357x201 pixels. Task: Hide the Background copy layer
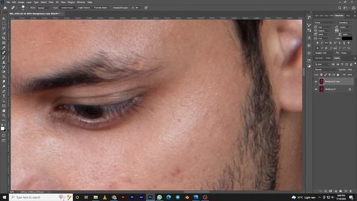(x=316, y=82)
